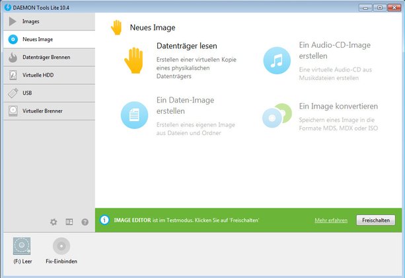Open the USB sidebar section

(49, 93)
